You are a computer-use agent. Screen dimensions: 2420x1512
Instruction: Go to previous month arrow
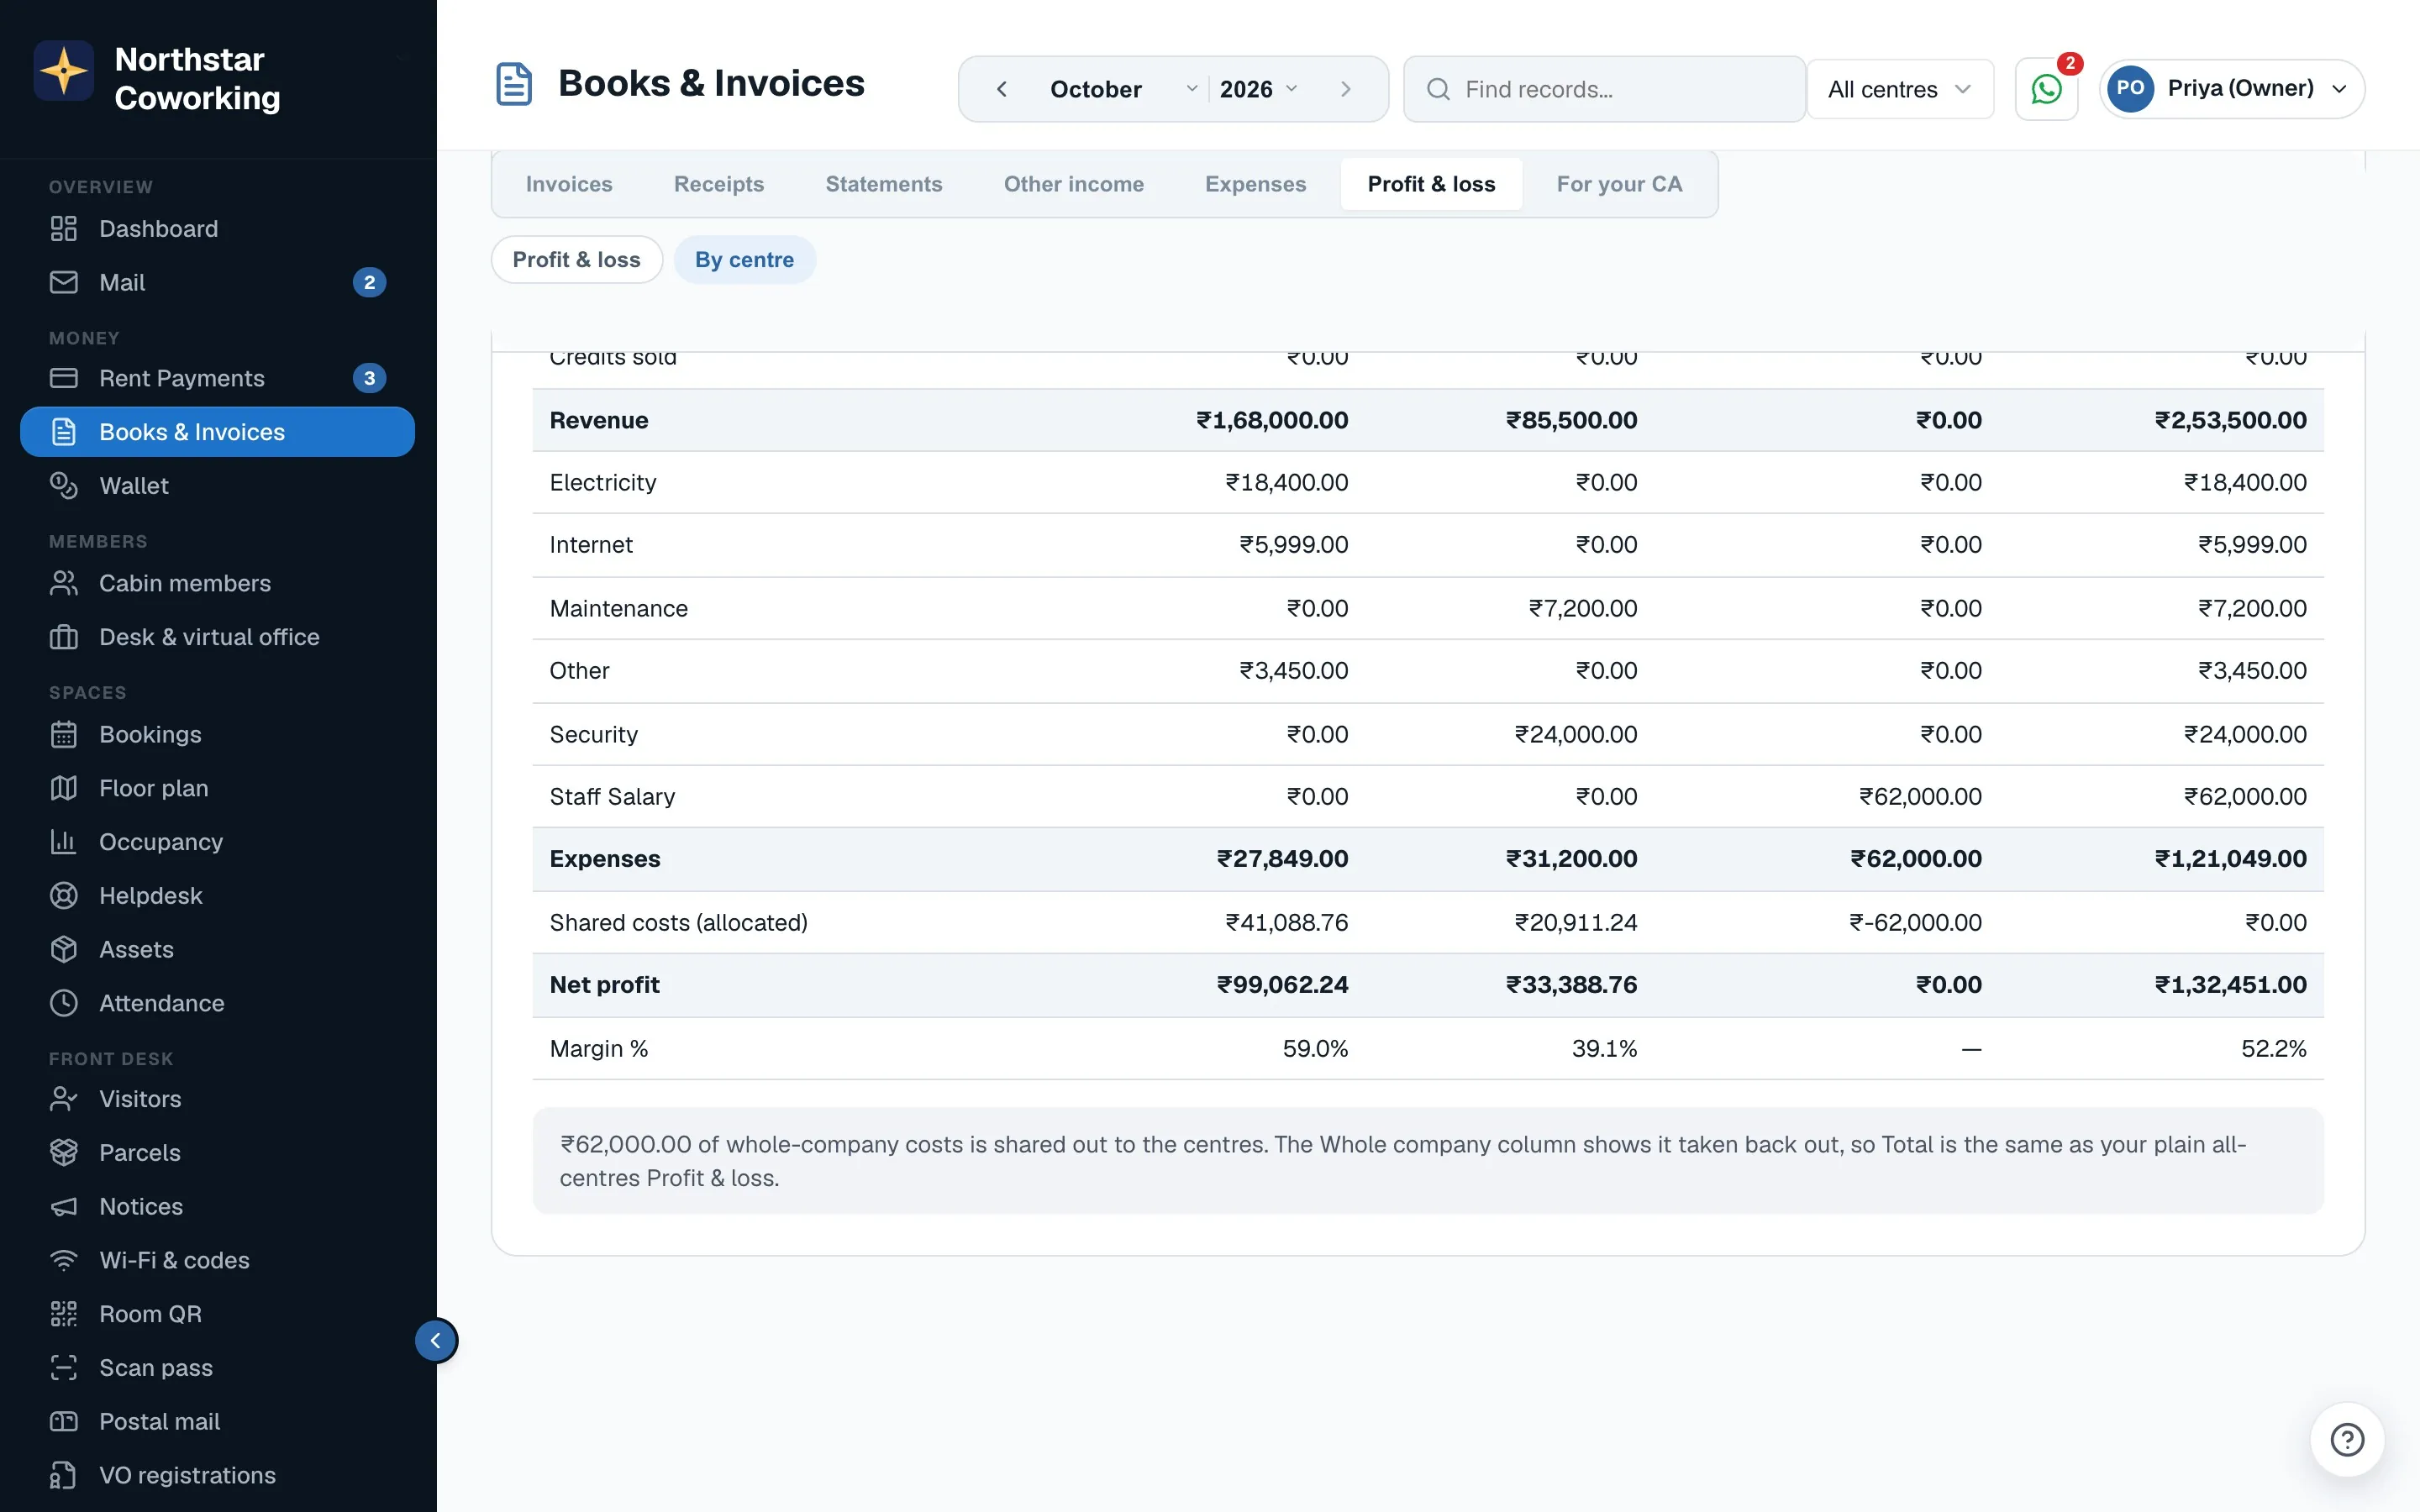pyautogui.click(x=1001, y=89)
